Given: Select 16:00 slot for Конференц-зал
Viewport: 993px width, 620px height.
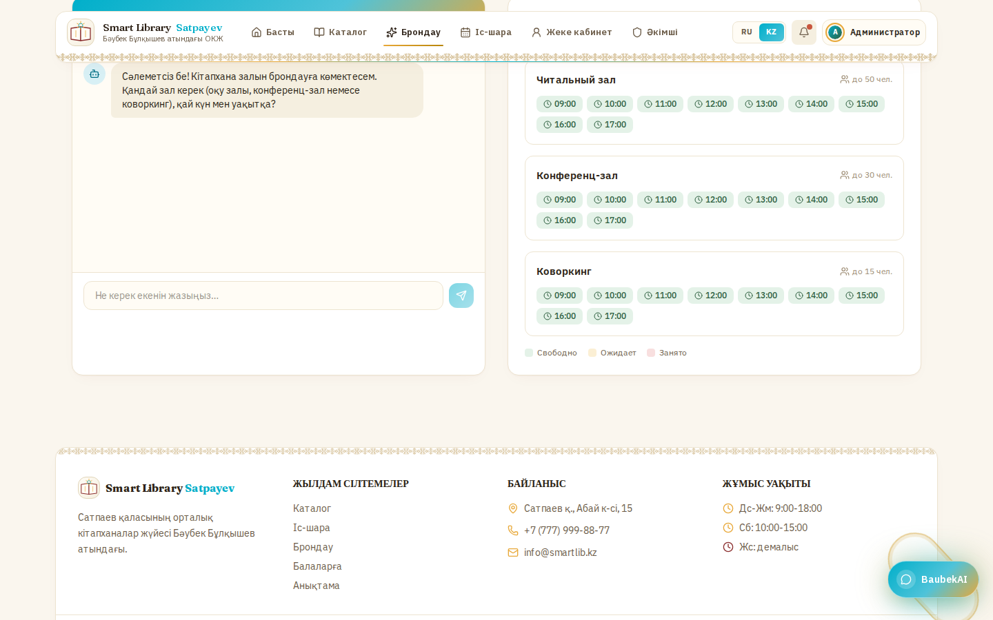Looking at the screenshot, I should pos(560,220).
